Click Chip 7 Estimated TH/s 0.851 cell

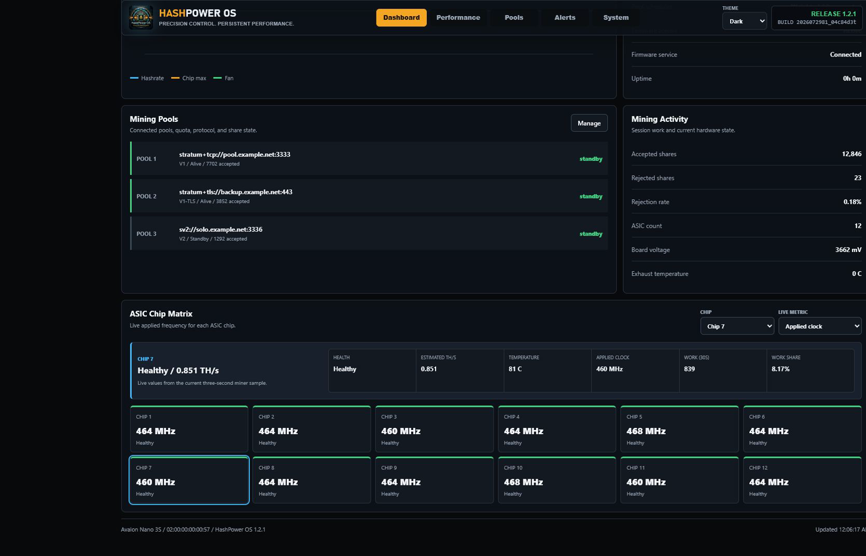pos(459,370)
